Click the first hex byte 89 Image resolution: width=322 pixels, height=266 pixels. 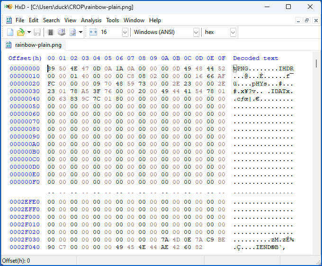click(51, 69)
